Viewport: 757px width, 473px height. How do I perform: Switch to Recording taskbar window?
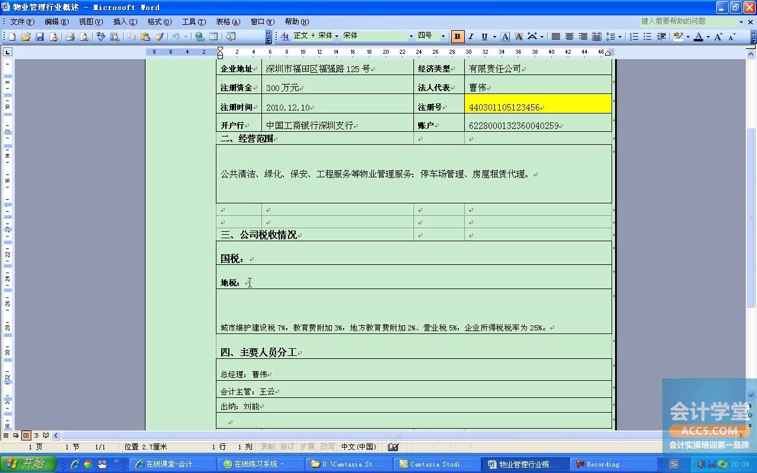(613, 464)
